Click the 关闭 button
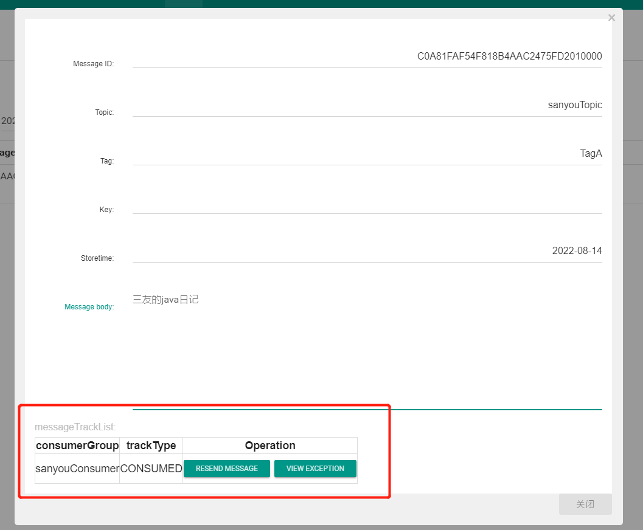 pyautogui.click(x=585, y=504)
